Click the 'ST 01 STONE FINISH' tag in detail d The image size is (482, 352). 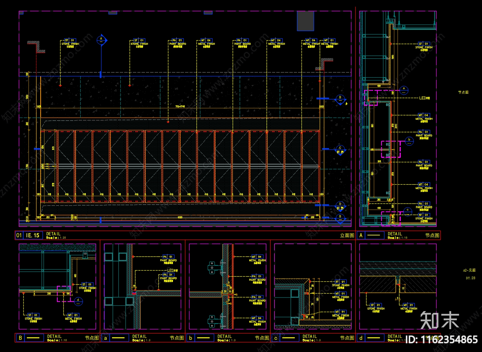pos(376,308)
